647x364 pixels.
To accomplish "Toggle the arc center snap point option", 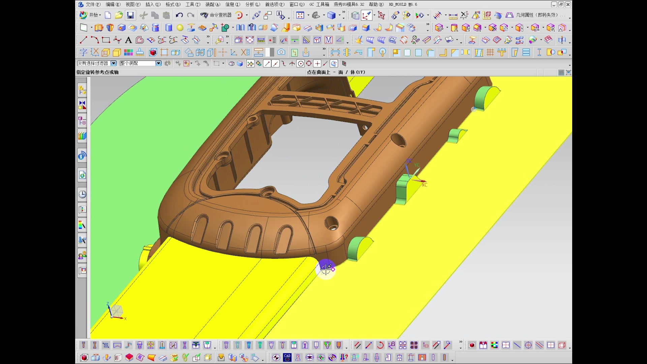I will (x=300, y=63).
